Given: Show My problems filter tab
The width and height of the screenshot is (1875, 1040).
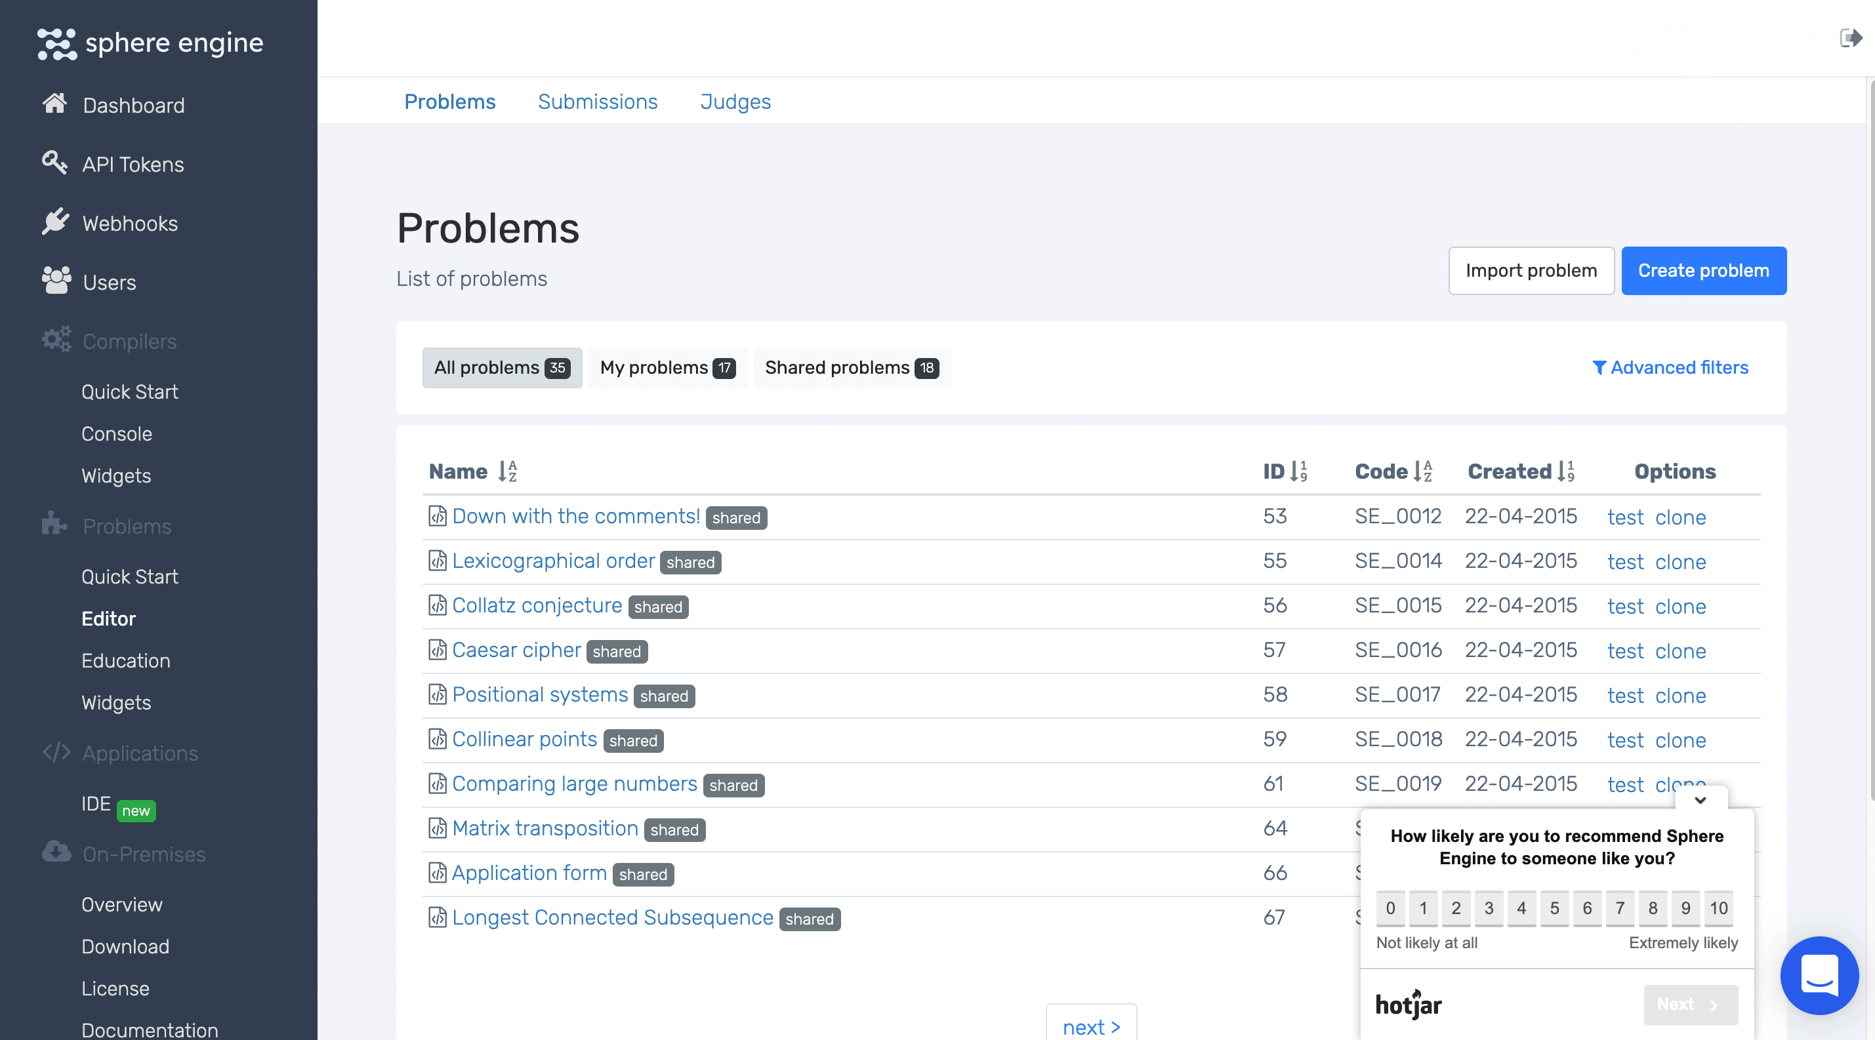Looking at the screenshot, I should pos(667,368).
